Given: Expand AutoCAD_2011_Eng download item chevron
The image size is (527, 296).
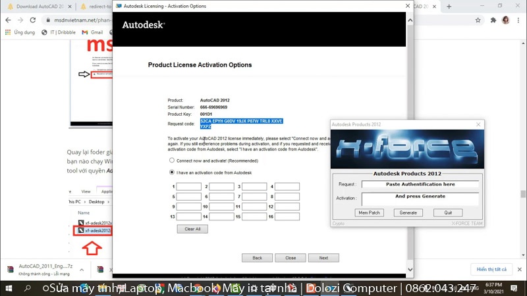Looking at the screenshot, I should (x=82, y=270).
